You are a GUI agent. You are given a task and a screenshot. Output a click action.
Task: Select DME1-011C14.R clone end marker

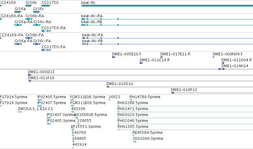(141, 63)
